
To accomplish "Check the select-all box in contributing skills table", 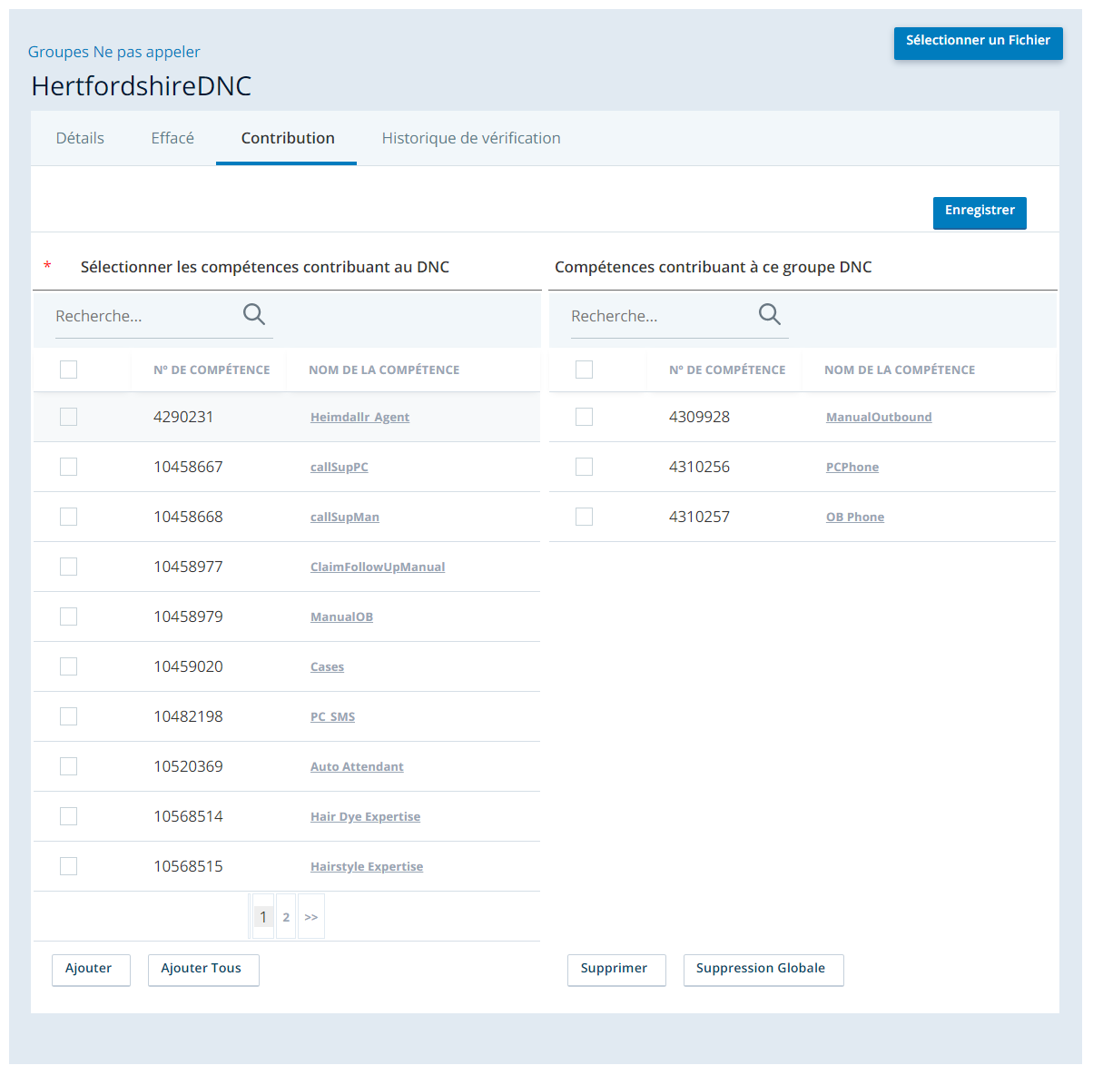I will point(584,370).
